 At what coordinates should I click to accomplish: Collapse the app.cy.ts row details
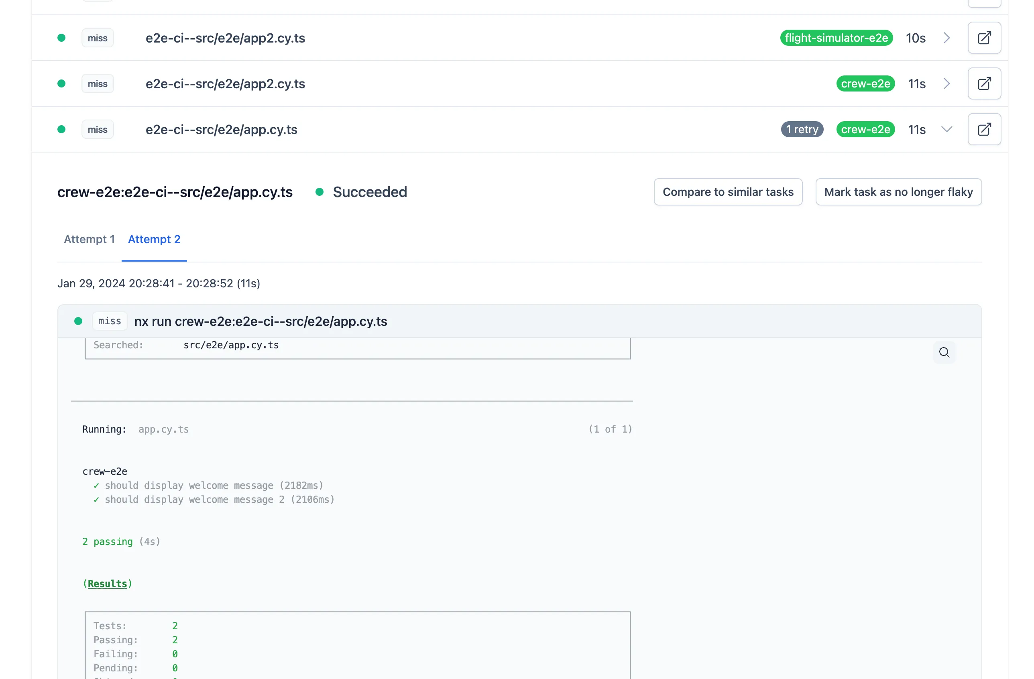pyautogui.click(x=946, y=129)
